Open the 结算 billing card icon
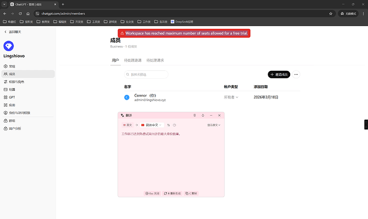The width and height of the screenshot is (368, 219). click(6, 90)
